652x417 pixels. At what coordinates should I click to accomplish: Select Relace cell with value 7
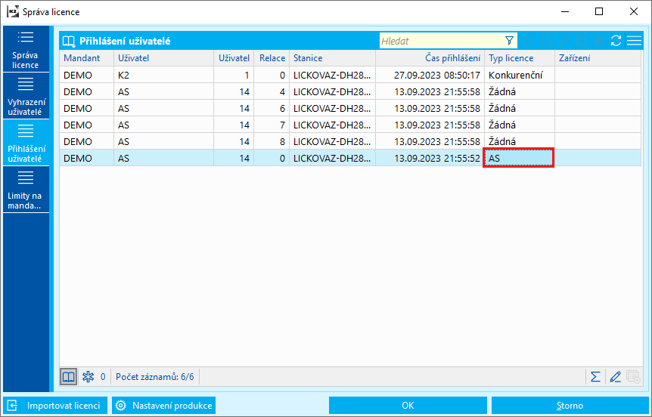272,125
